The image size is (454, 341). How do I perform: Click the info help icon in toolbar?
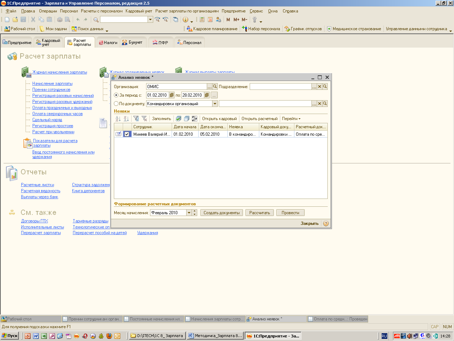click(x=185, y=20)
